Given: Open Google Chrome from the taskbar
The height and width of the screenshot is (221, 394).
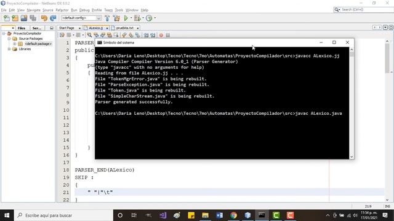Looking at the screenshot, I should pyautogui.click(x=234, y=215).
